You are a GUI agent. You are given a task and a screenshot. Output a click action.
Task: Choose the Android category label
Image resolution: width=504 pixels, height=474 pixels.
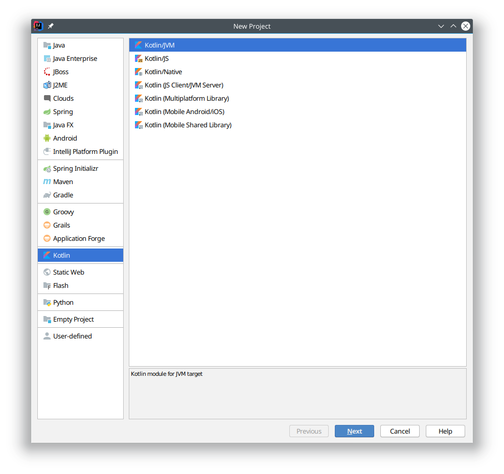click(65, 138)
